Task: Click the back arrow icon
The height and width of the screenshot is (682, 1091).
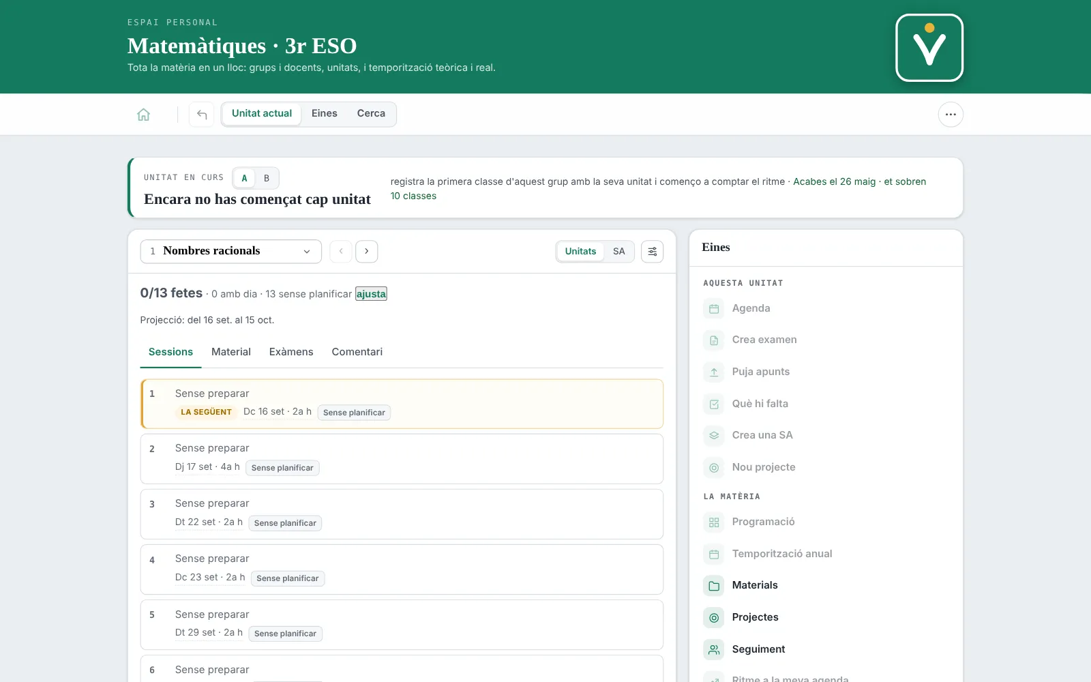Action: (x=202, y=115)
